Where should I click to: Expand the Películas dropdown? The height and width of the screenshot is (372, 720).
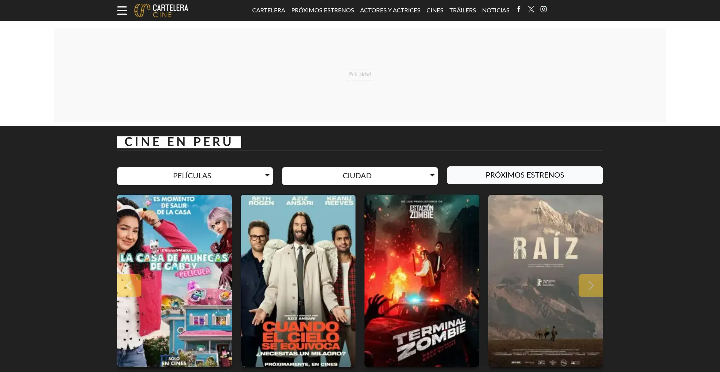[x=195, y=176]
